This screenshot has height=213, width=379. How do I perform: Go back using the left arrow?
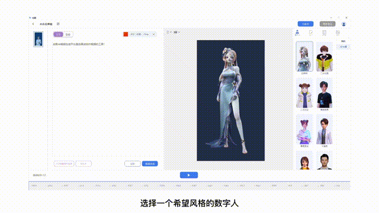point(33,24)
